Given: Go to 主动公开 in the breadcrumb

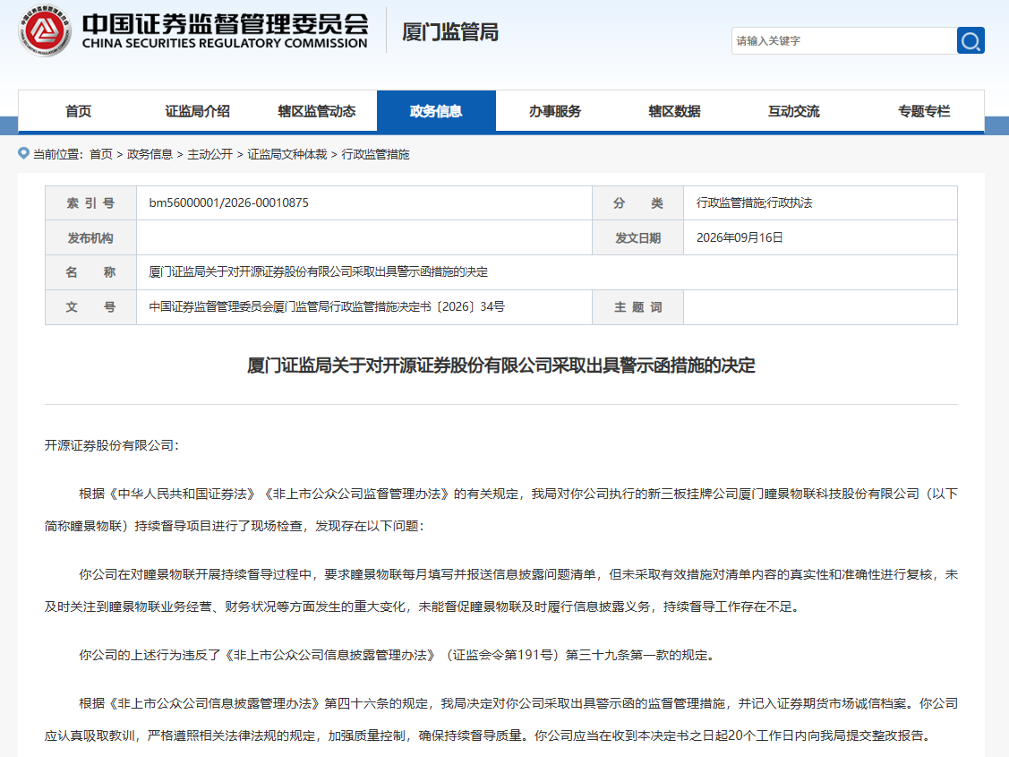Looking at the screenshot, I should [210, 154].
